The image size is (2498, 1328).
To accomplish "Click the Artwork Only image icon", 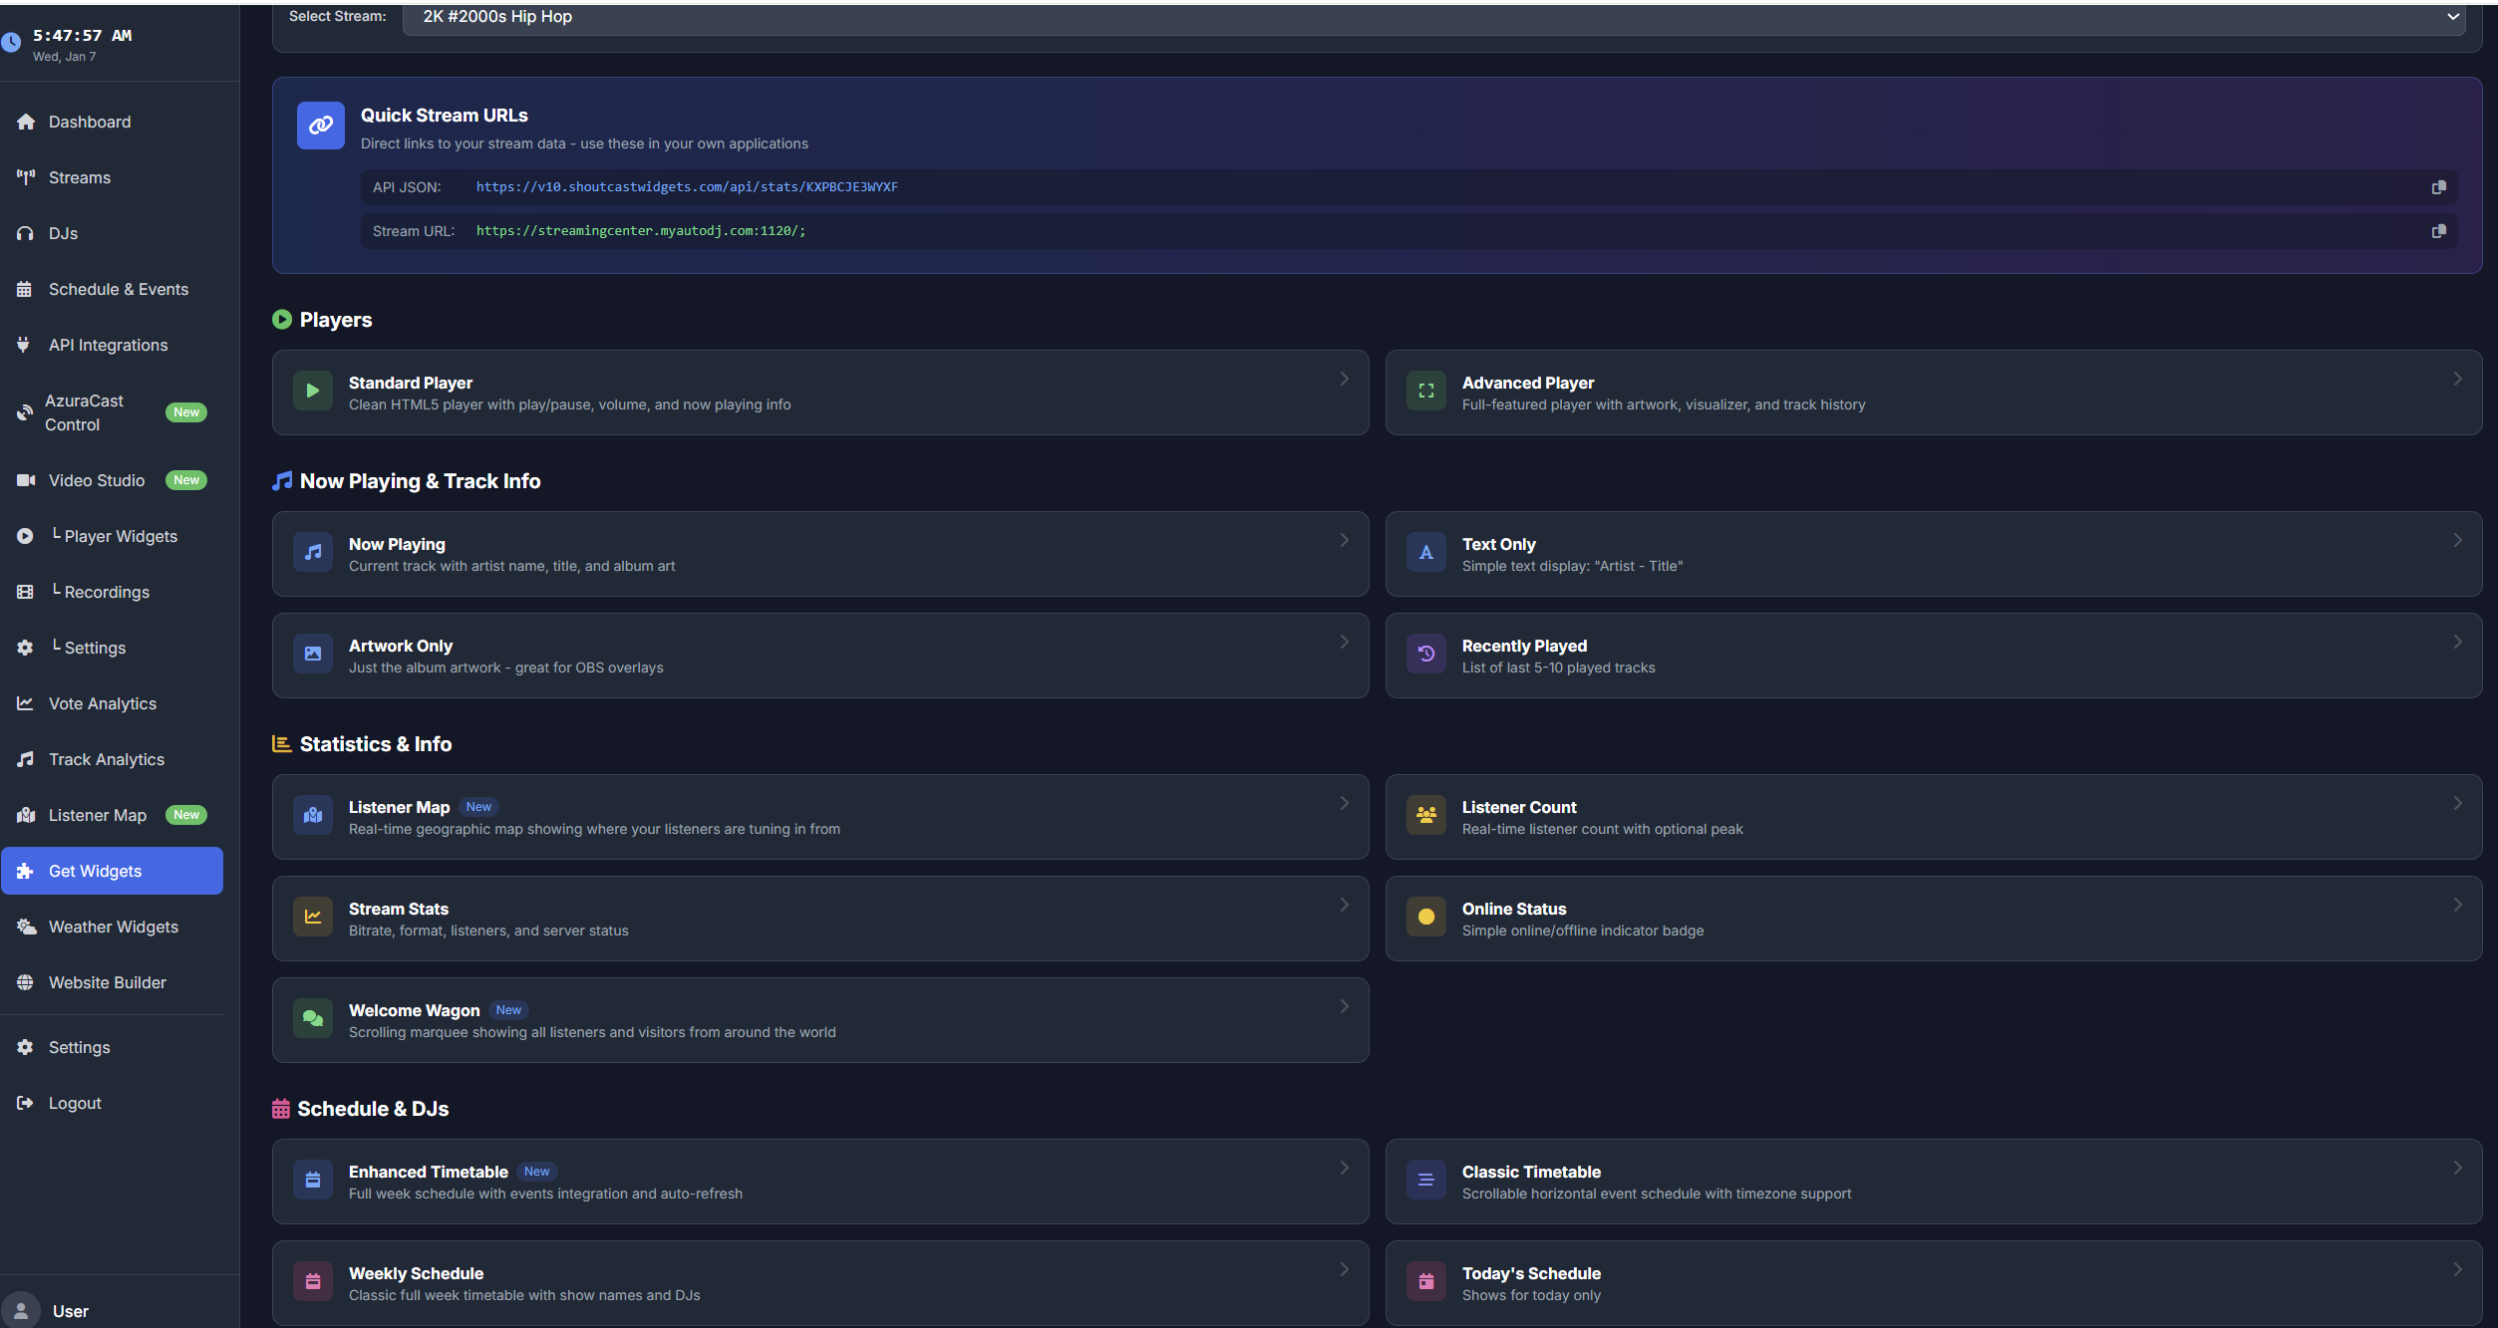I will 313,655.
